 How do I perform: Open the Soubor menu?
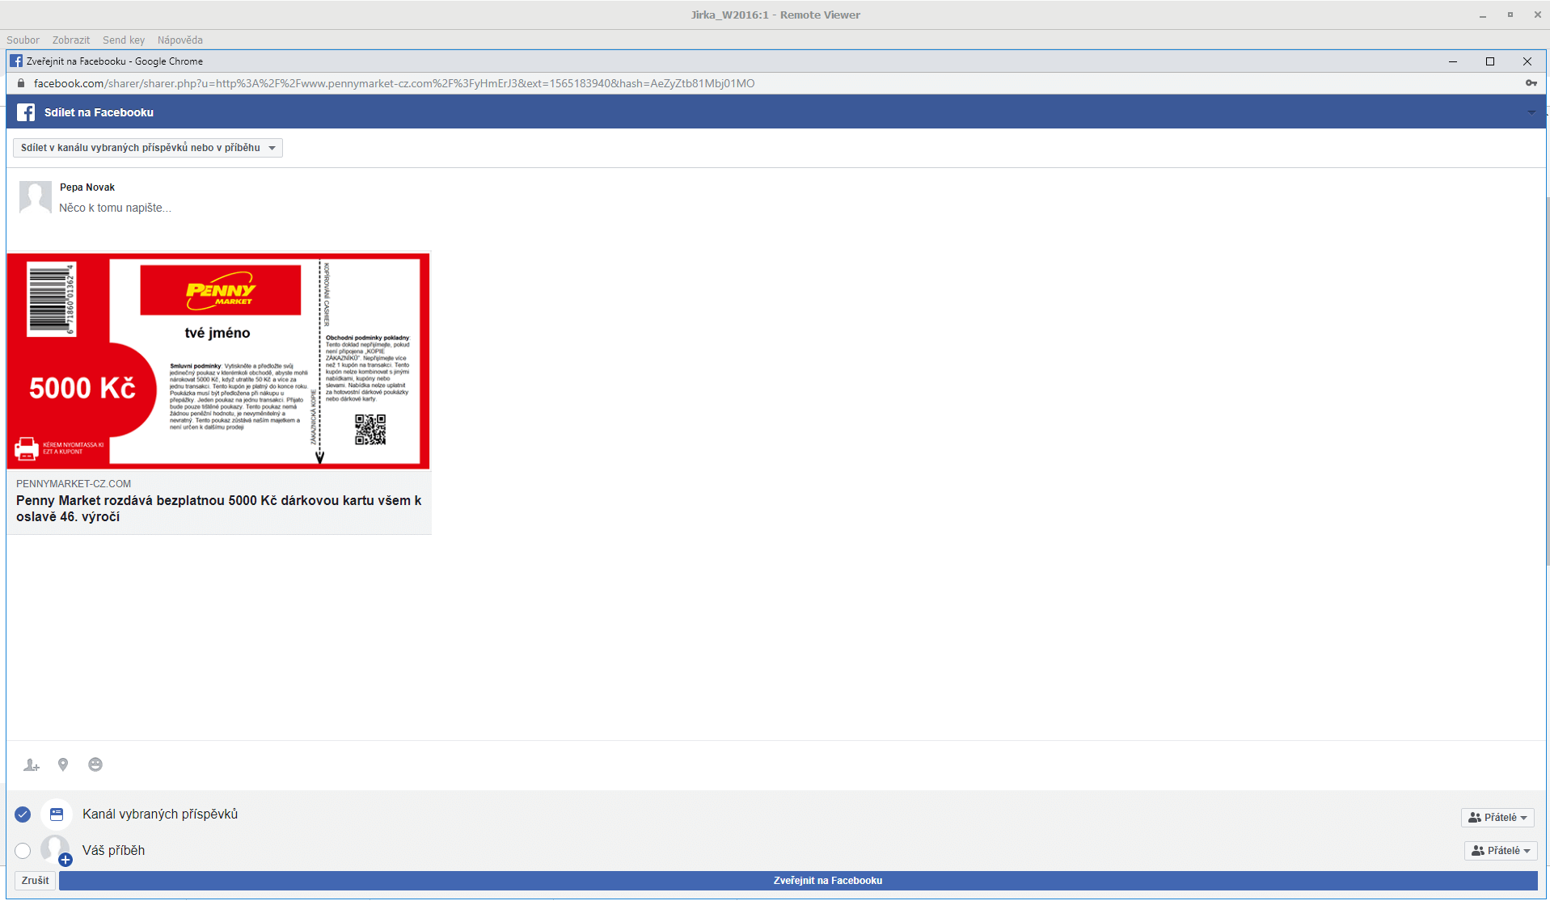pyautogui.click(x=23, y=40)
